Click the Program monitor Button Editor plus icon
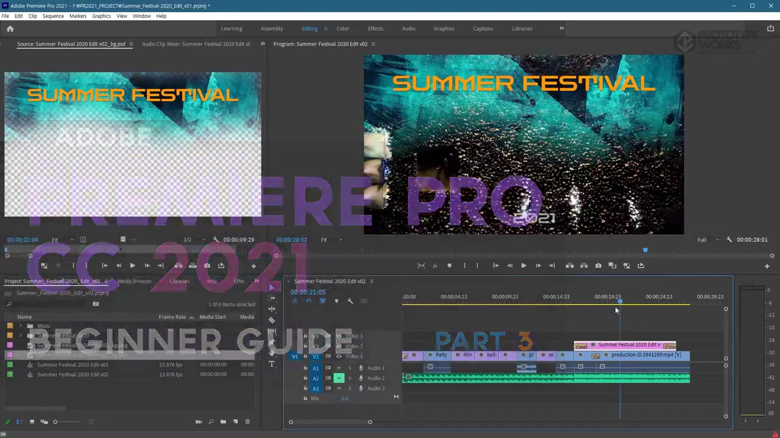 pyautogui.click(x=767, y=266)
